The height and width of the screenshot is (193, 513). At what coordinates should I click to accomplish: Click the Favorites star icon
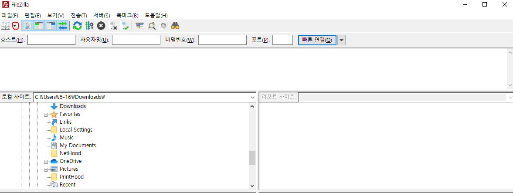(x=54, y=114)
